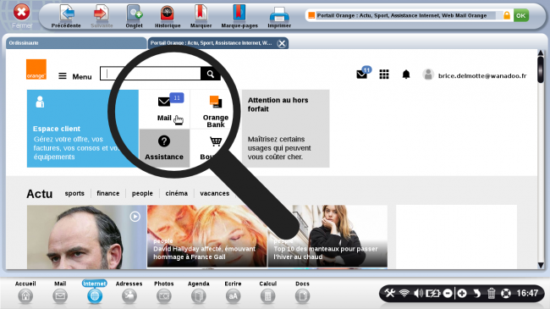Select the cinéma news category

[x=177, y=193]
